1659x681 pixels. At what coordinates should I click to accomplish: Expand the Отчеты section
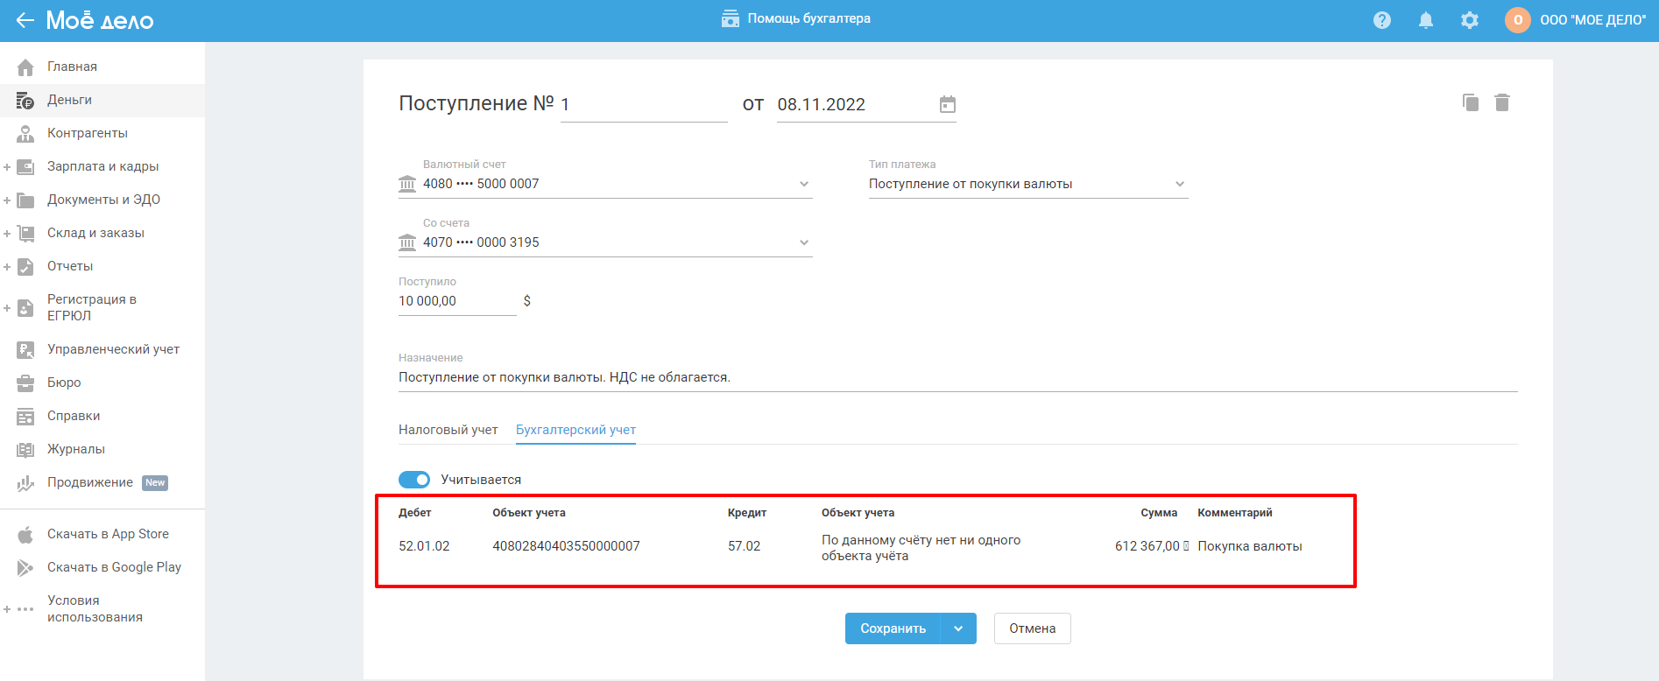pos(7,267)
